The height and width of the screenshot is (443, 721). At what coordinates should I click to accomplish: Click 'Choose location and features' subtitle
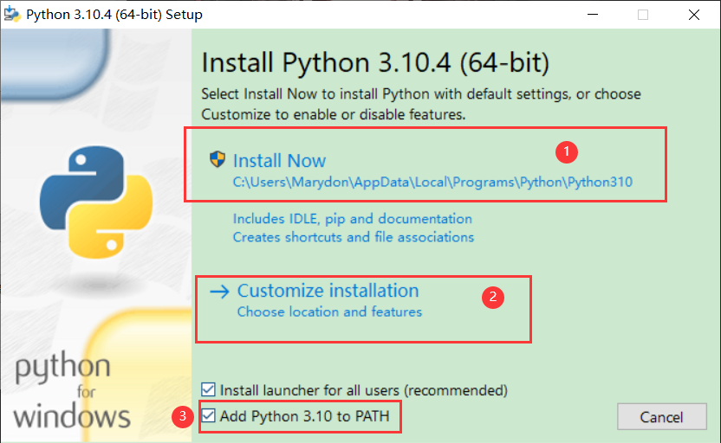pos(329,311)
